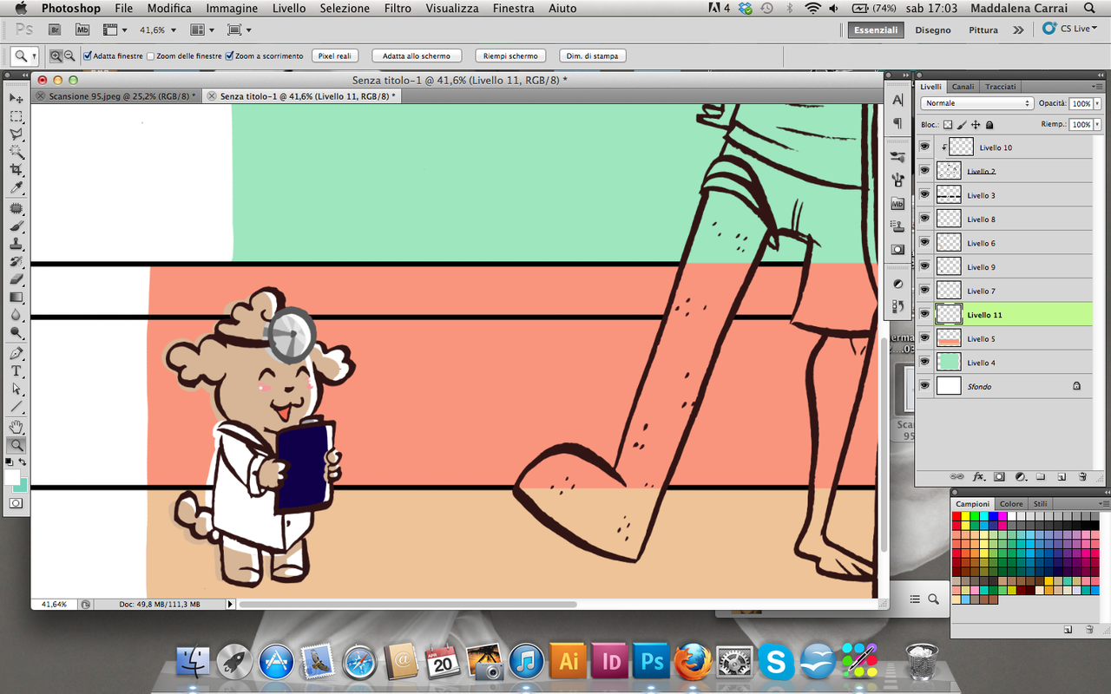Create a new adjustment layer
The image size is (1111, 694).
(1020, 476)
